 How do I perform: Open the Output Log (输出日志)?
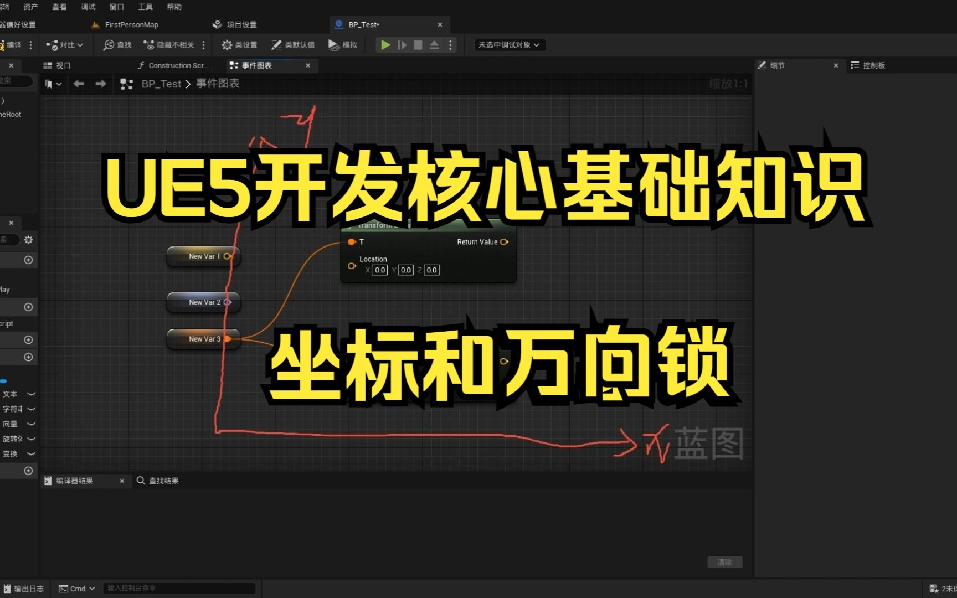[23, 589]
